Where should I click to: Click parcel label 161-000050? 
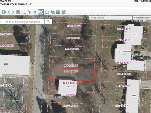[x=72, y=49]
